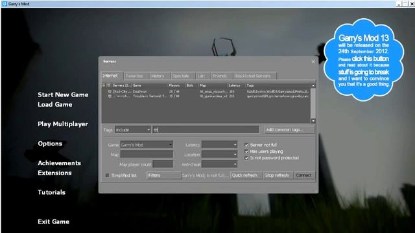The height and width of the screenshot is (233, 415).
Task: Focus the tags text input field
Action: [206, 129]
